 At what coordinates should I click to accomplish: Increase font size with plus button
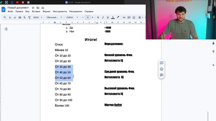coord(92,17)
